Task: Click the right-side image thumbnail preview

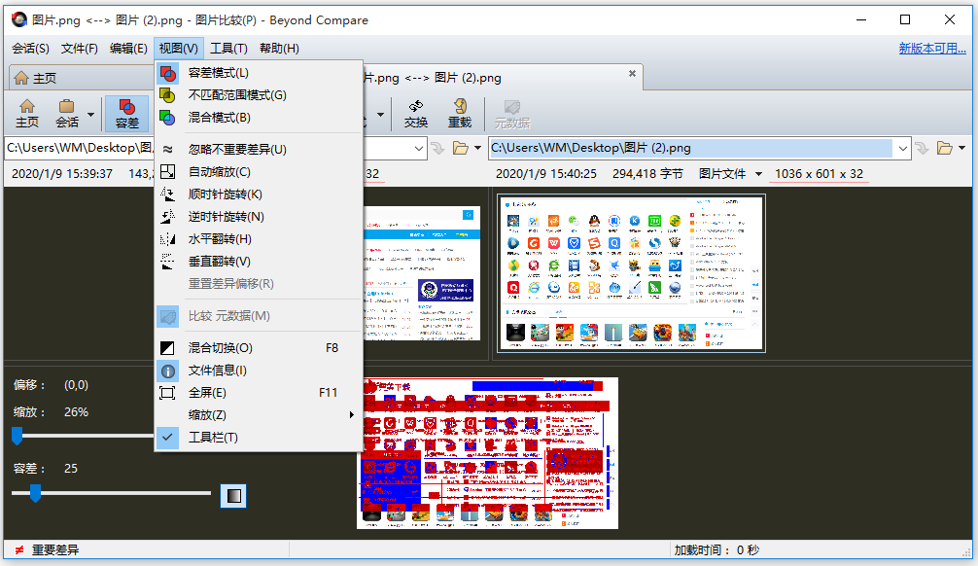Action: [x=630, y=272]
